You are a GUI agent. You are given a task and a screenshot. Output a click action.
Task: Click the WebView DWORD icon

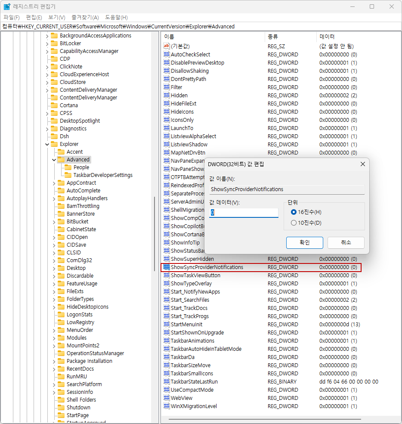167,398
